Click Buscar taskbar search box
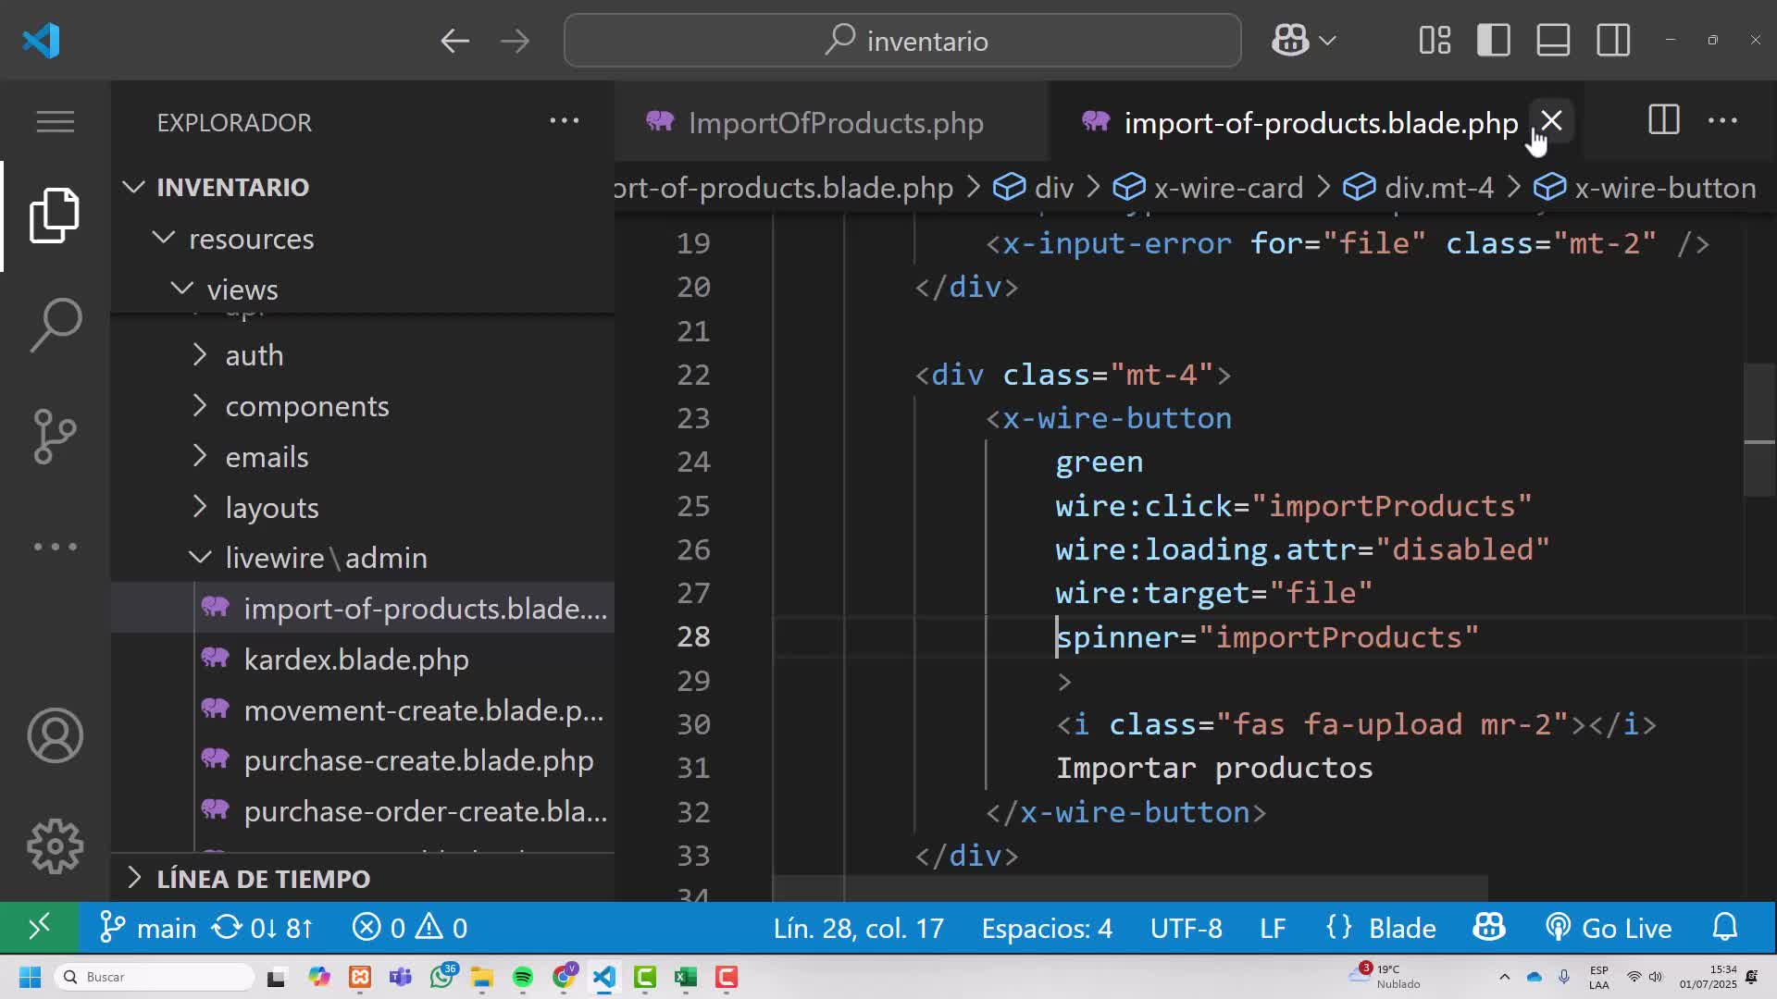Screen dimensions: 1777x999 coord(154,977)
